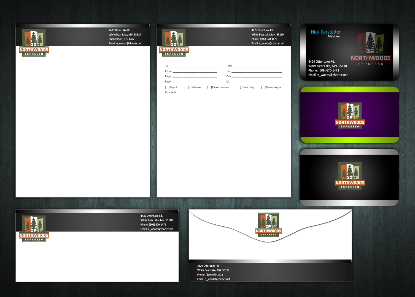Click the From: line on the fax sheet
This screenshot has width=415, height=297.
[257, 66]
